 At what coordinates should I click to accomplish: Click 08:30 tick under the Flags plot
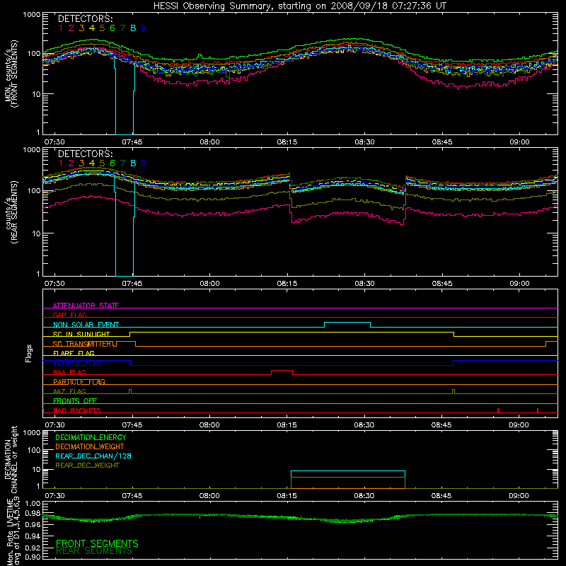click(364, 425)
